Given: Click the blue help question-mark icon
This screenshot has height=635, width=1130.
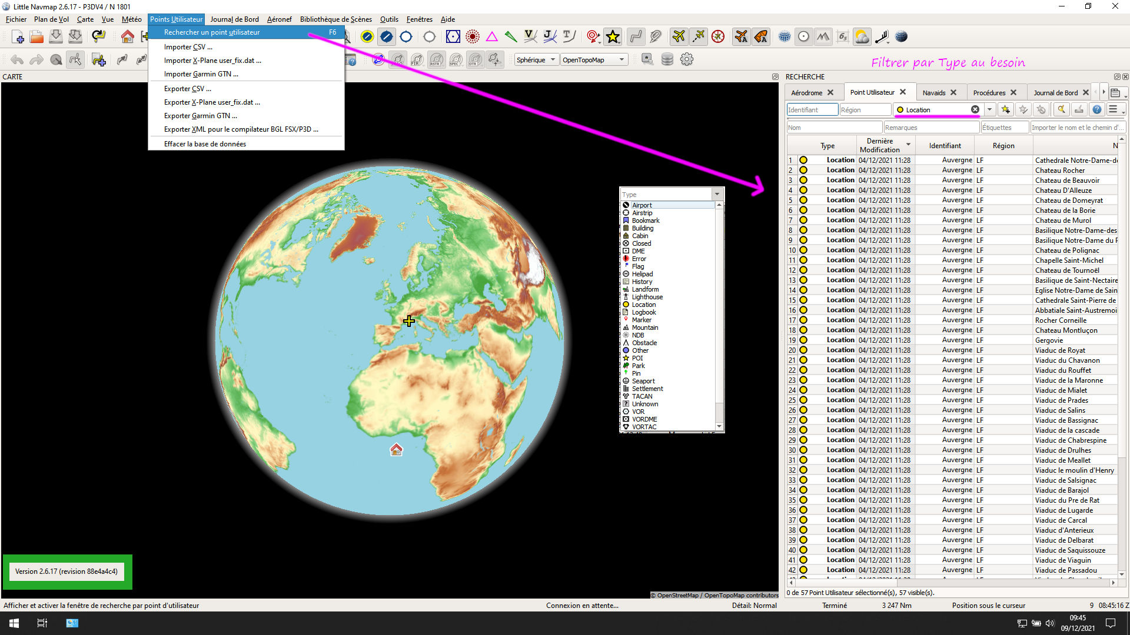Looking at the screenshot, I should point(1096,110).
